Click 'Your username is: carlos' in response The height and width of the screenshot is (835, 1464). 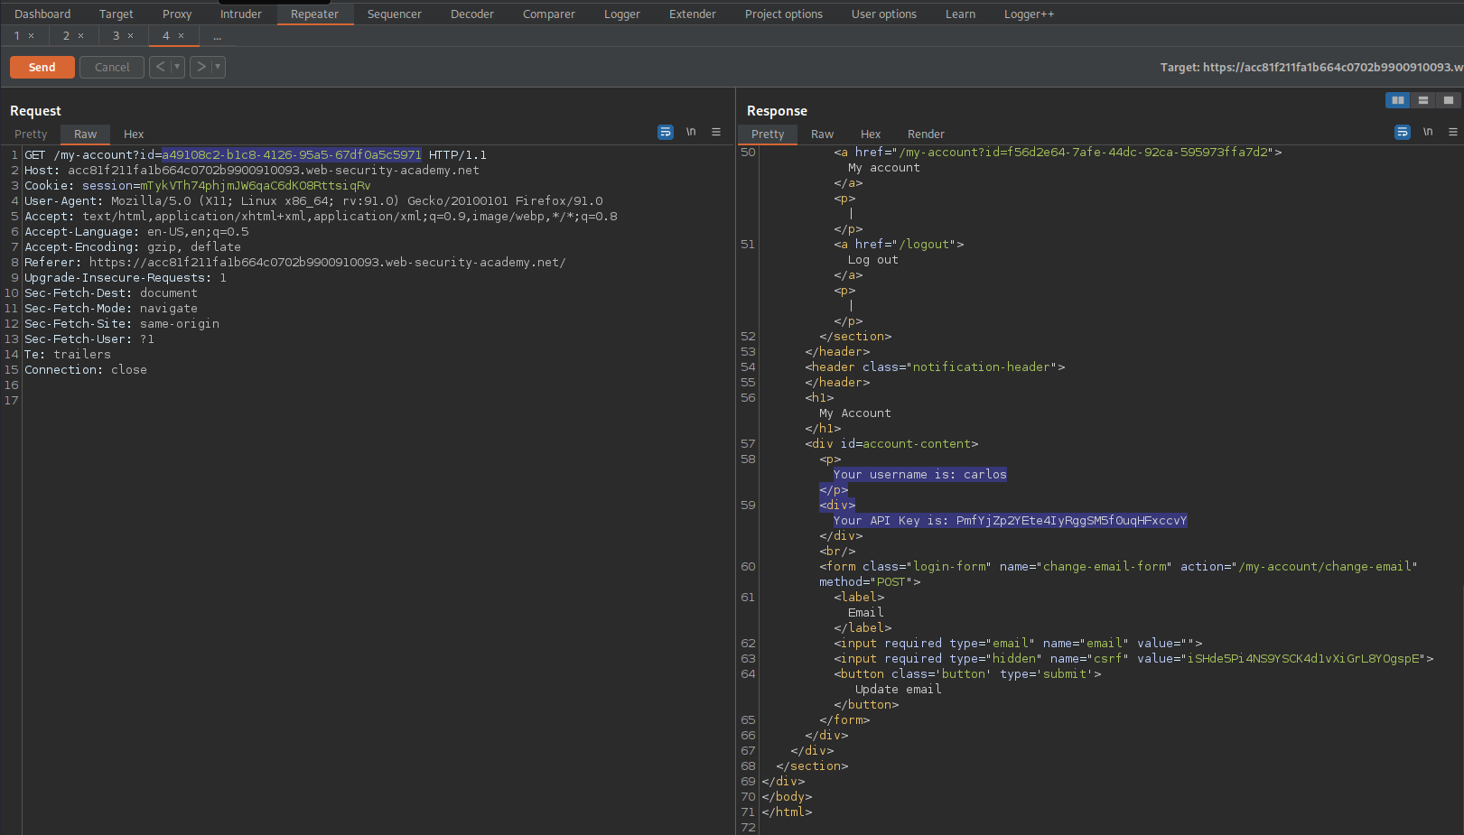(x=919, y=475)
